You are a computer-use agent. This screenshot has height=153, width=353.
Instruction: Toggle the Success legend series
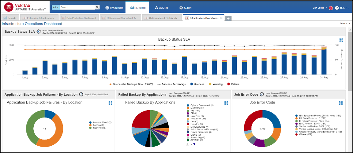coord(197,84)
